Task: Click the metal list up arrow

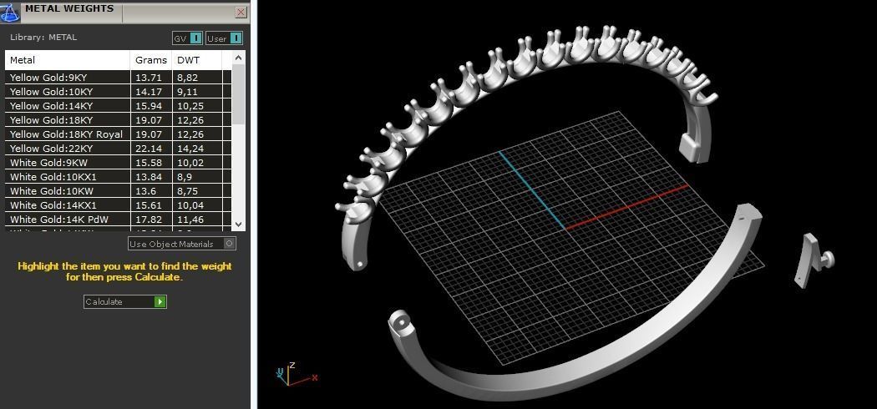Action: tap(238, 58)
